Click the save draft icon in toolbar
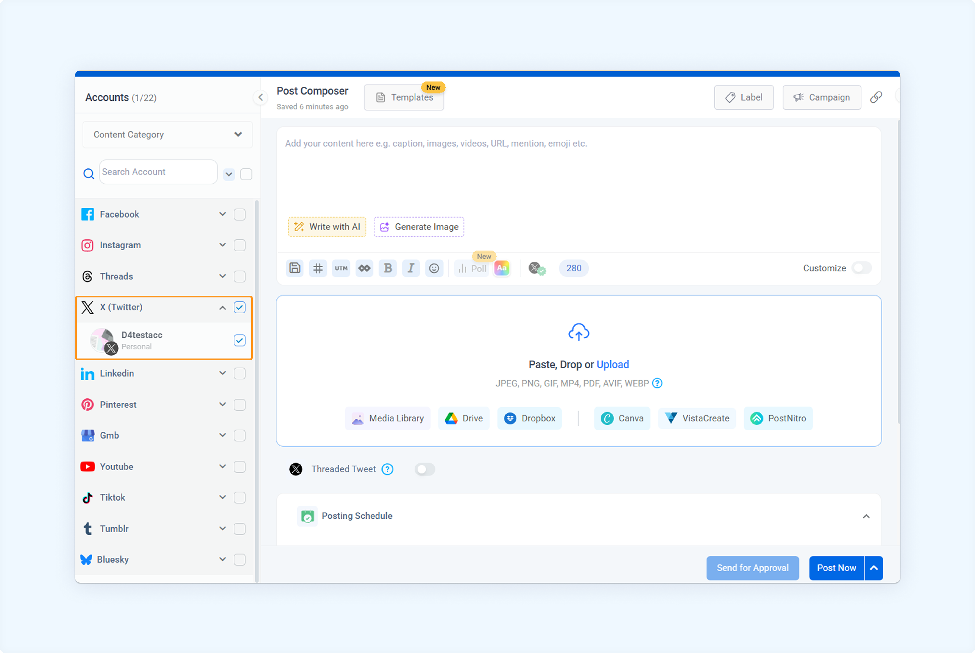 point(295,268)
